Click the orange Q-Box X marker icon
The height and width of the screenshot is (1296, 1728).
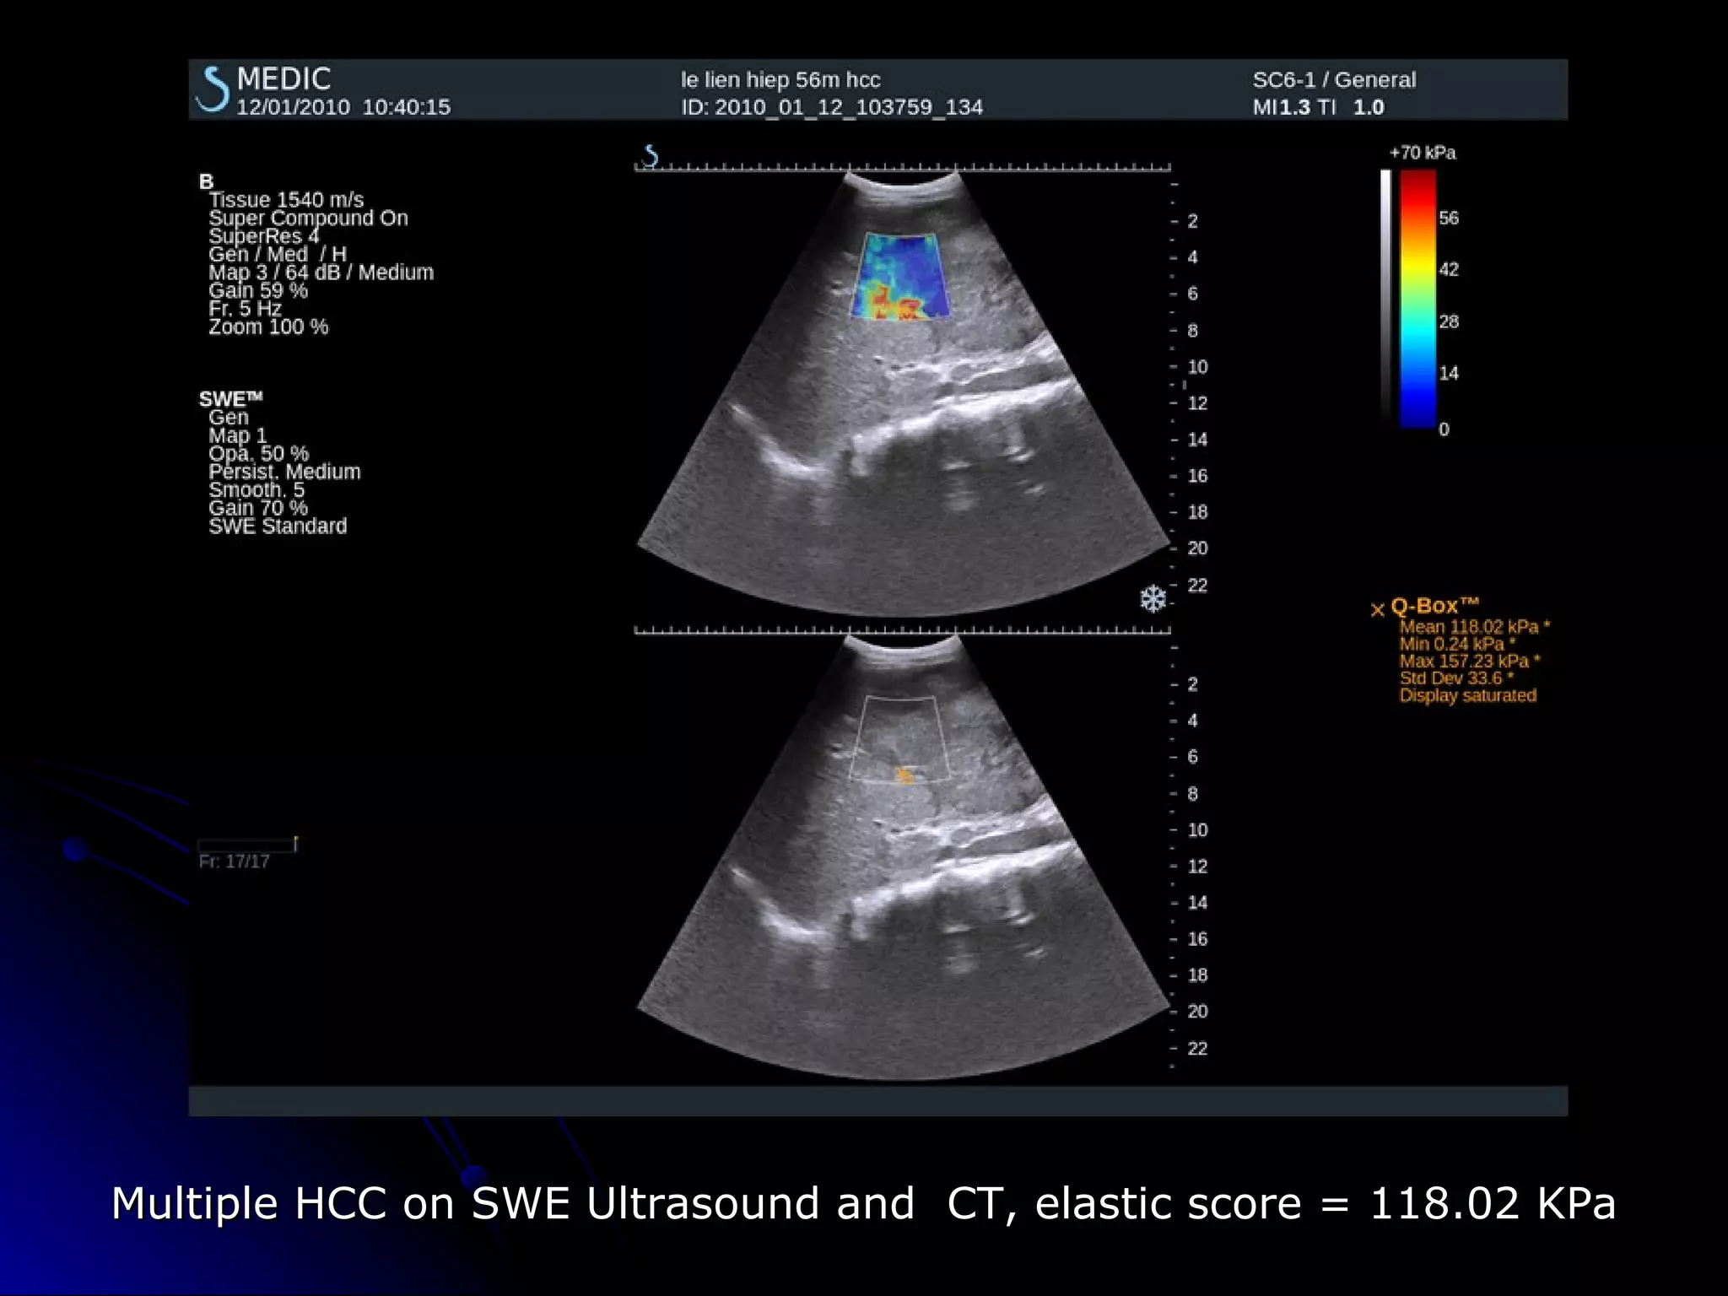[1377, 609]
